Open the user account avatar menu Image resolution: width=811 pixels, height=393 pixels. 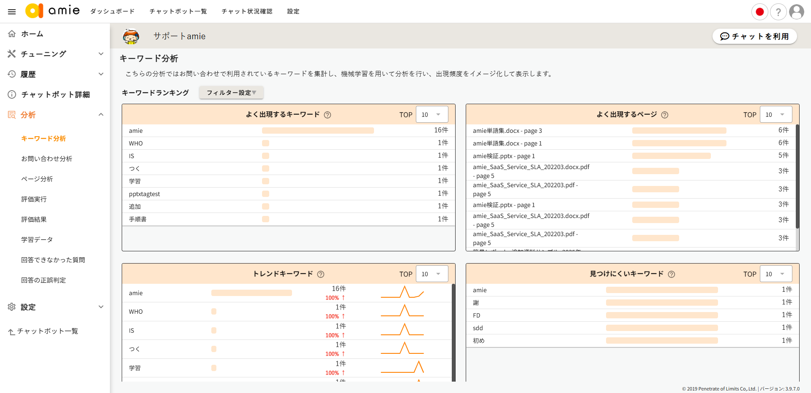797,12
